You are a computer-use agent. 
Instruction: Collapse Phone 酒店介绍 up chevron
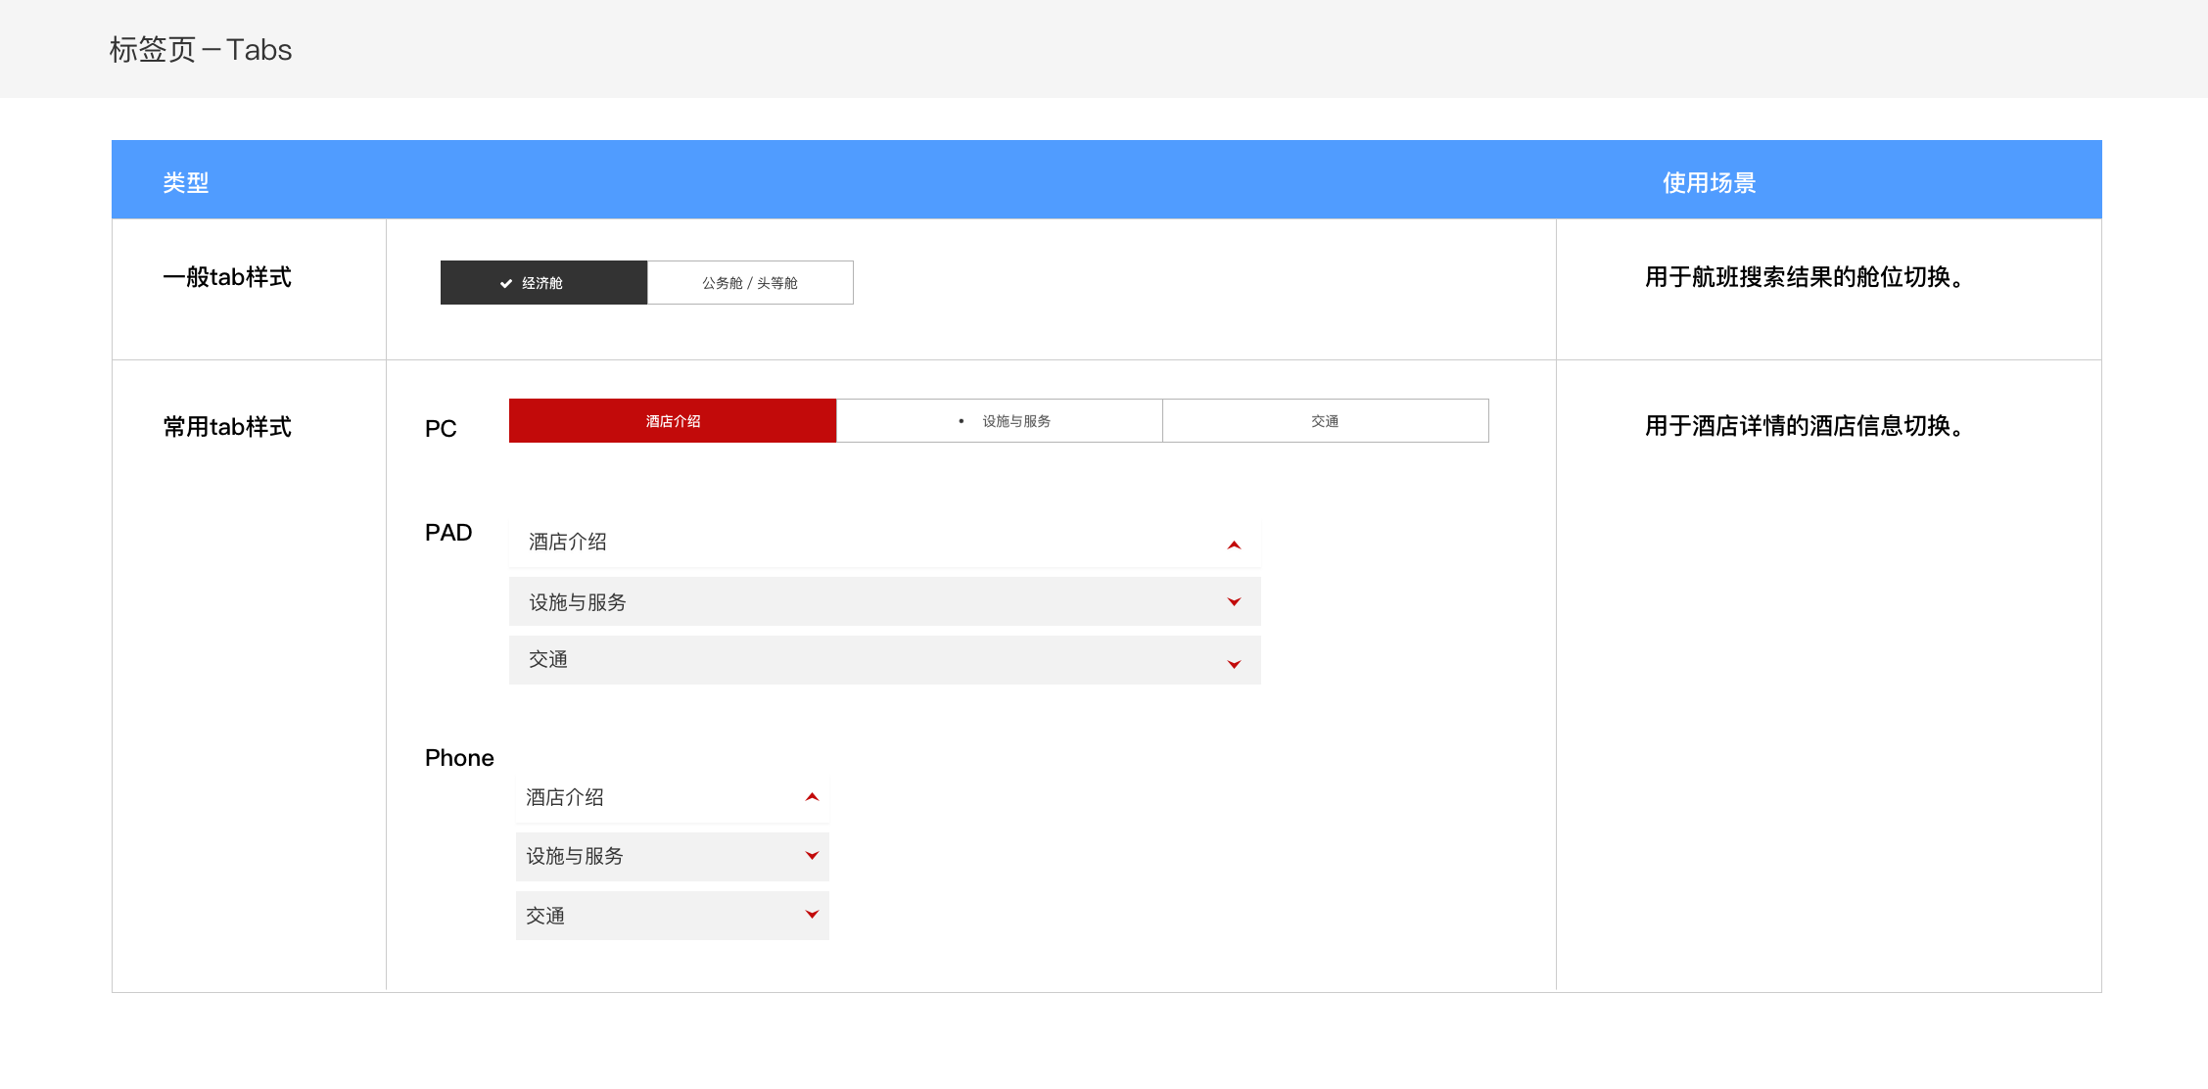tap(812, 797)
